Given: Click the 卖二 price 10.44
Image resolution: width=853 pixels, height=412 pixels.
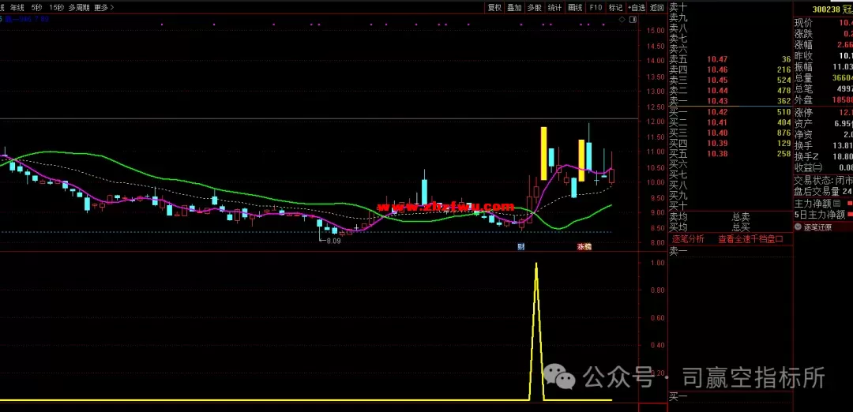Looking at the screenshot, I should coord(717,90).
